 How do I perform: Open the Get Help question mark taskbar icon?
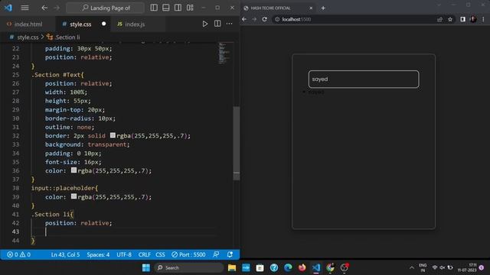tap(274, 267)
